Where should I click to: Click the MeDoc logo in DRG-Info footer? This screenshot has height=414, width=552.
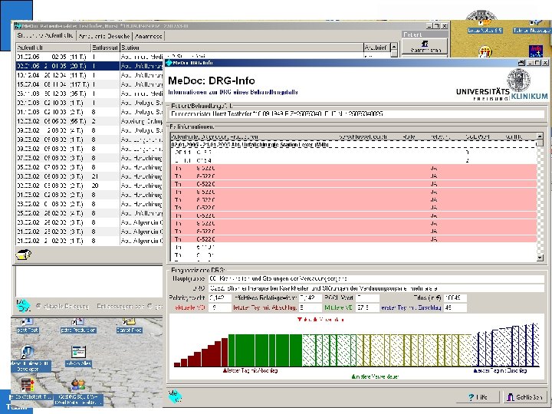click(175, 396)
